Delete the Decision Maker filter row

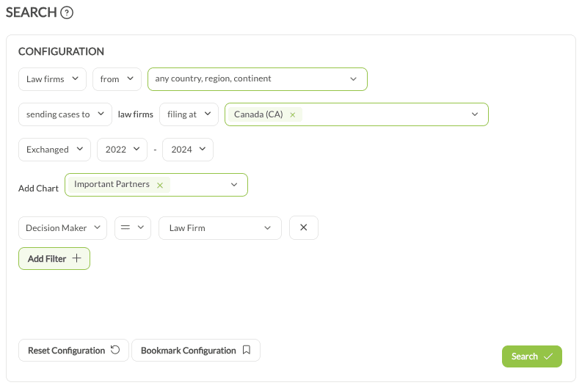coord(304,228)
